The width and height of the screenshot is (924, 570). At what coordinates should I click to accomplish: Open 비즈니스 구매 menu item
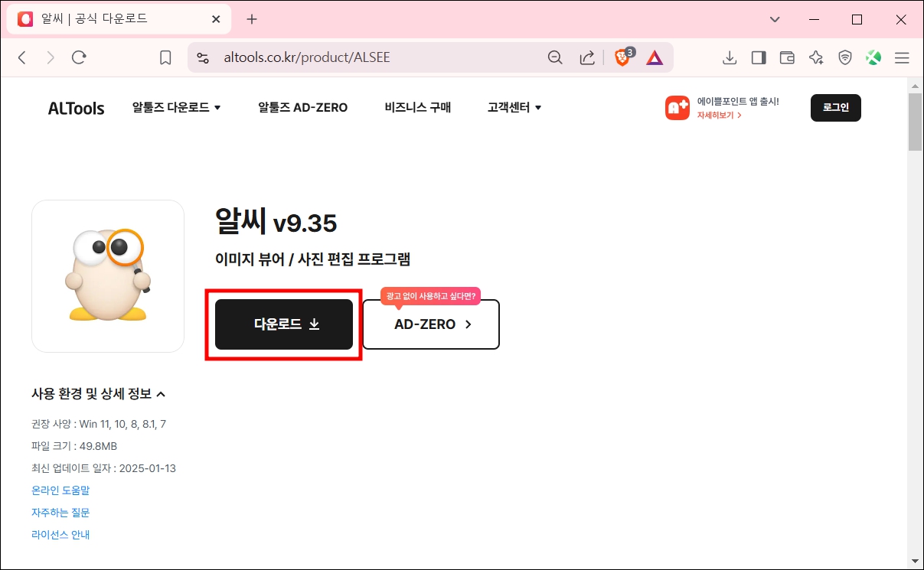coord(418,108)
